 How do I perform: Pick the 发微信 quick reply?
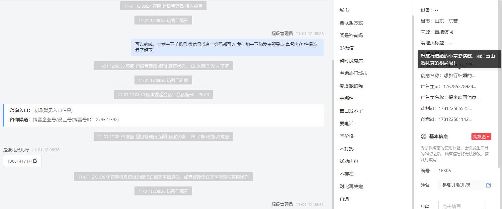tap(347, 48)
